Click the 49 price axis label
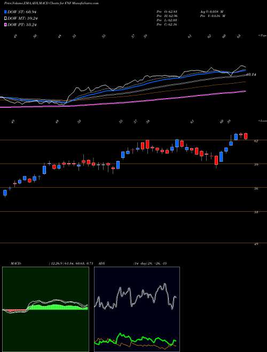The height and width of the screenshot is (352, 267). pos(257,244)
